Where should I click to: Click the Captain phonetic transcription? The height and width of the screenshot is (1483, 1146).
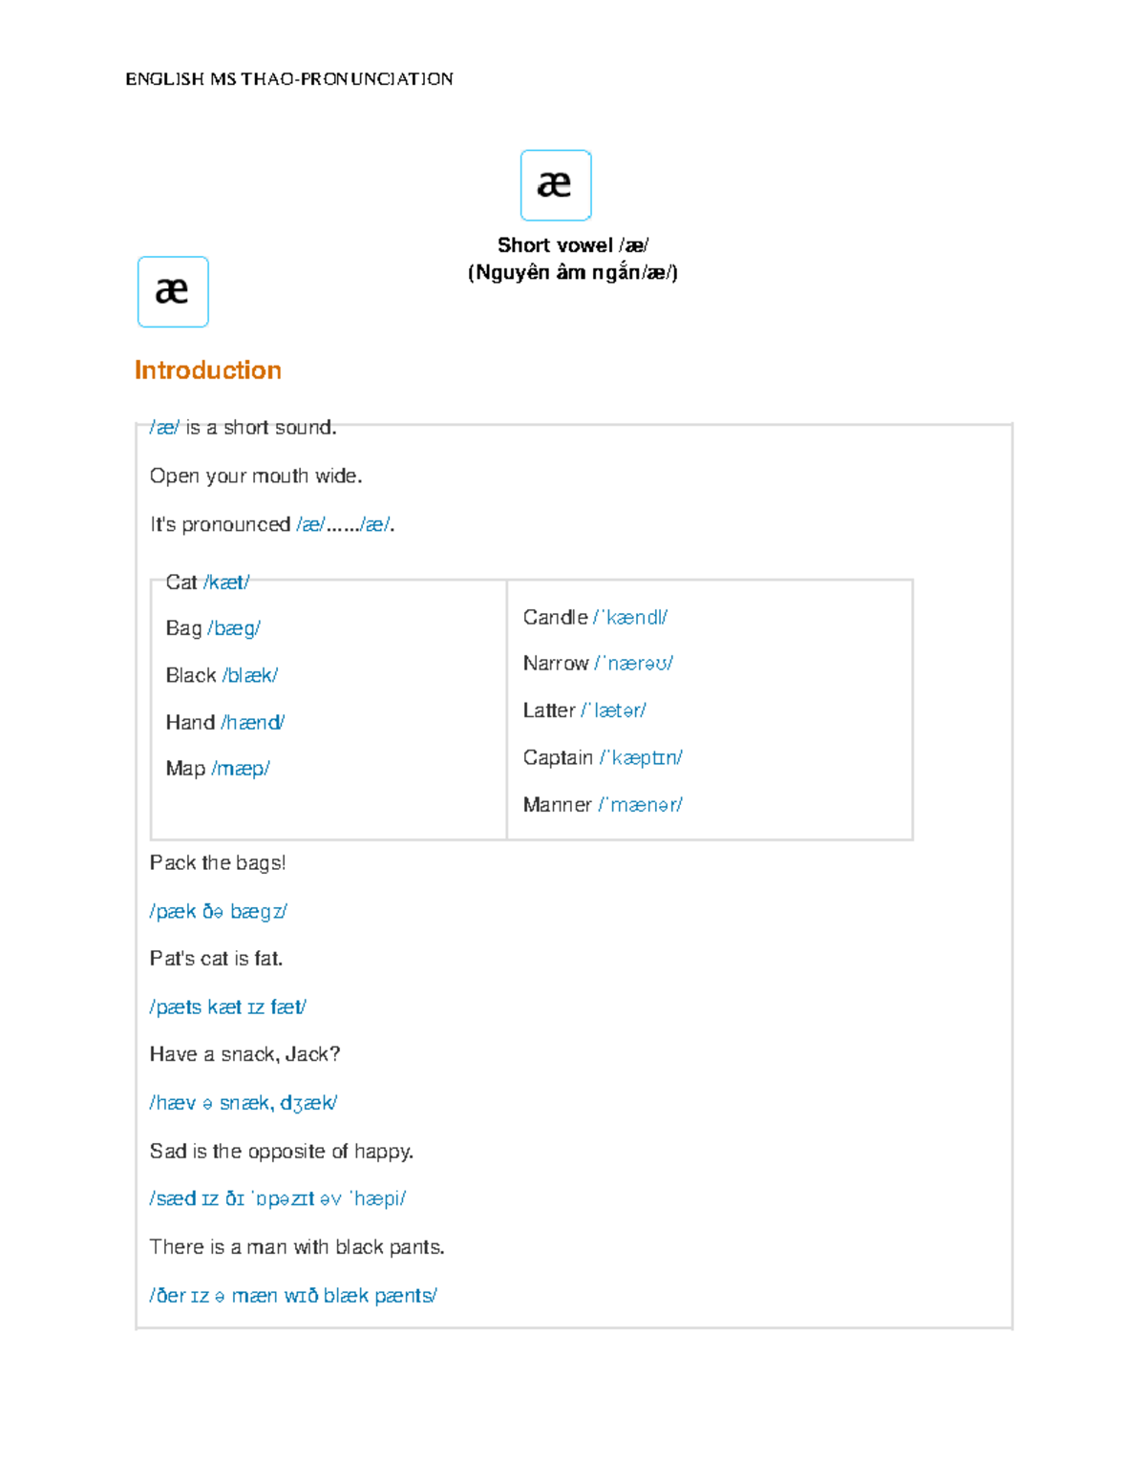pos(641,757)
